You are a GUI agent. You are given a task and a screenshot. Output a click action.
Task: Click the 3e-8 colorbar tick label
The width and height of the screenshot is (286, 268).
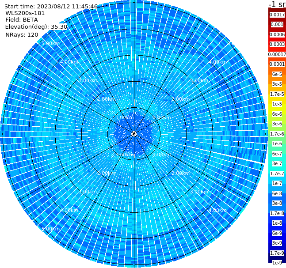pyautogui.click(x=277, y=203)
